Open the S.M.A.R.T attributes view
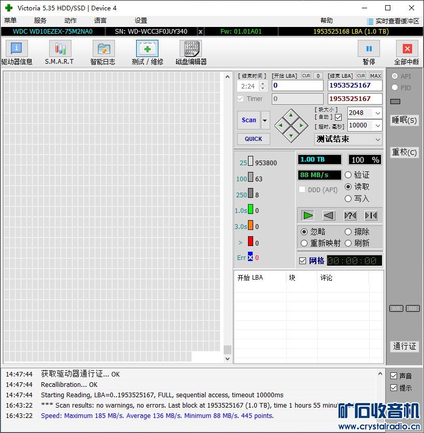This screenshot has width=424, height=433. pyautogui.click(x=60, y=49)
